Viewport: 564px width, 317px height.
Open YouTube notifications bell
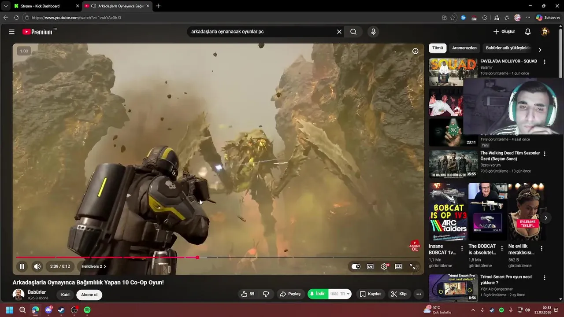point(527,32)
